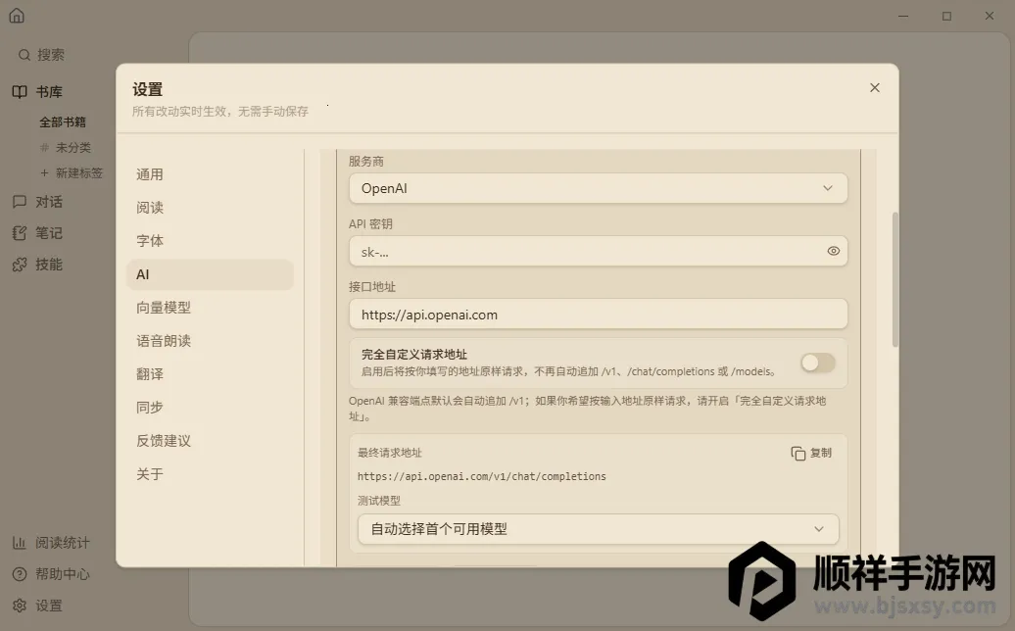Viewport: 1015px width, 631px height.
Task: Click the plus icon beside 新建标签
Action: click(44, 172)
